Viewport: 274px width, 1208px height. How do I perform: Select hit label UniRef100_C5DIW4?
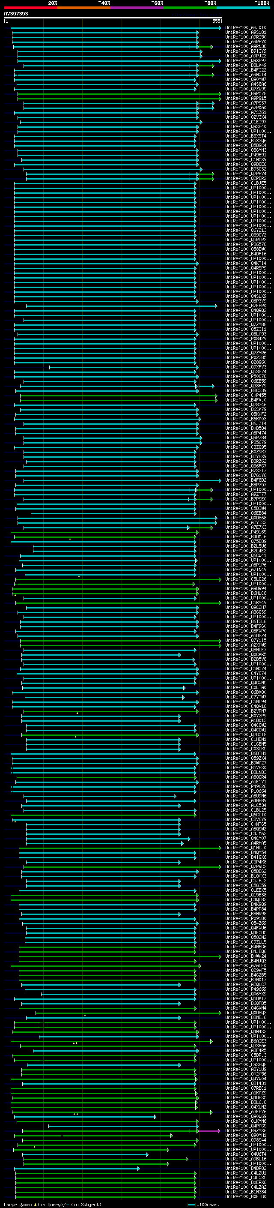[x=246, y=508]
